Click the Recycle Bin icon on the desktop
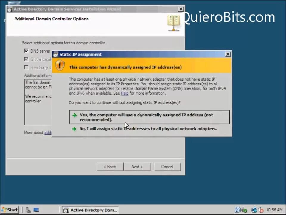 (14, 3)
